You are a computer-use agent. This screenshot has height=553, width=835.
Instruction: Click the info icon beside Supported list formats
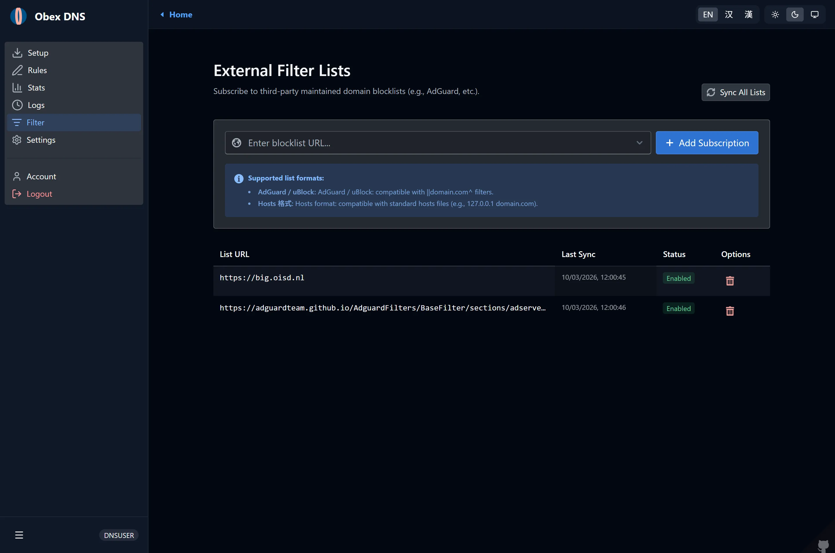239,178
